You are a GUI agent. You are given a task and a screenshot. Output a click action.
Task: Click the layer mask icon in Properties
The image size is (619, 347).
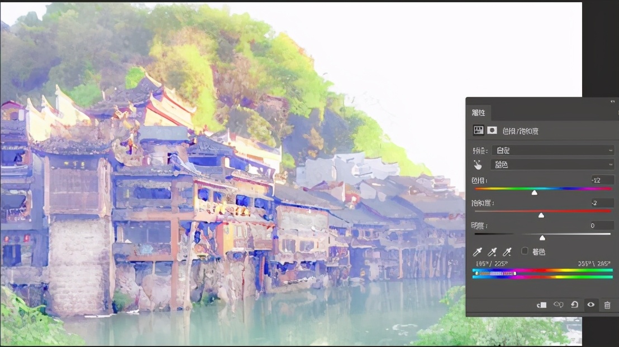(x=492, y=130)
